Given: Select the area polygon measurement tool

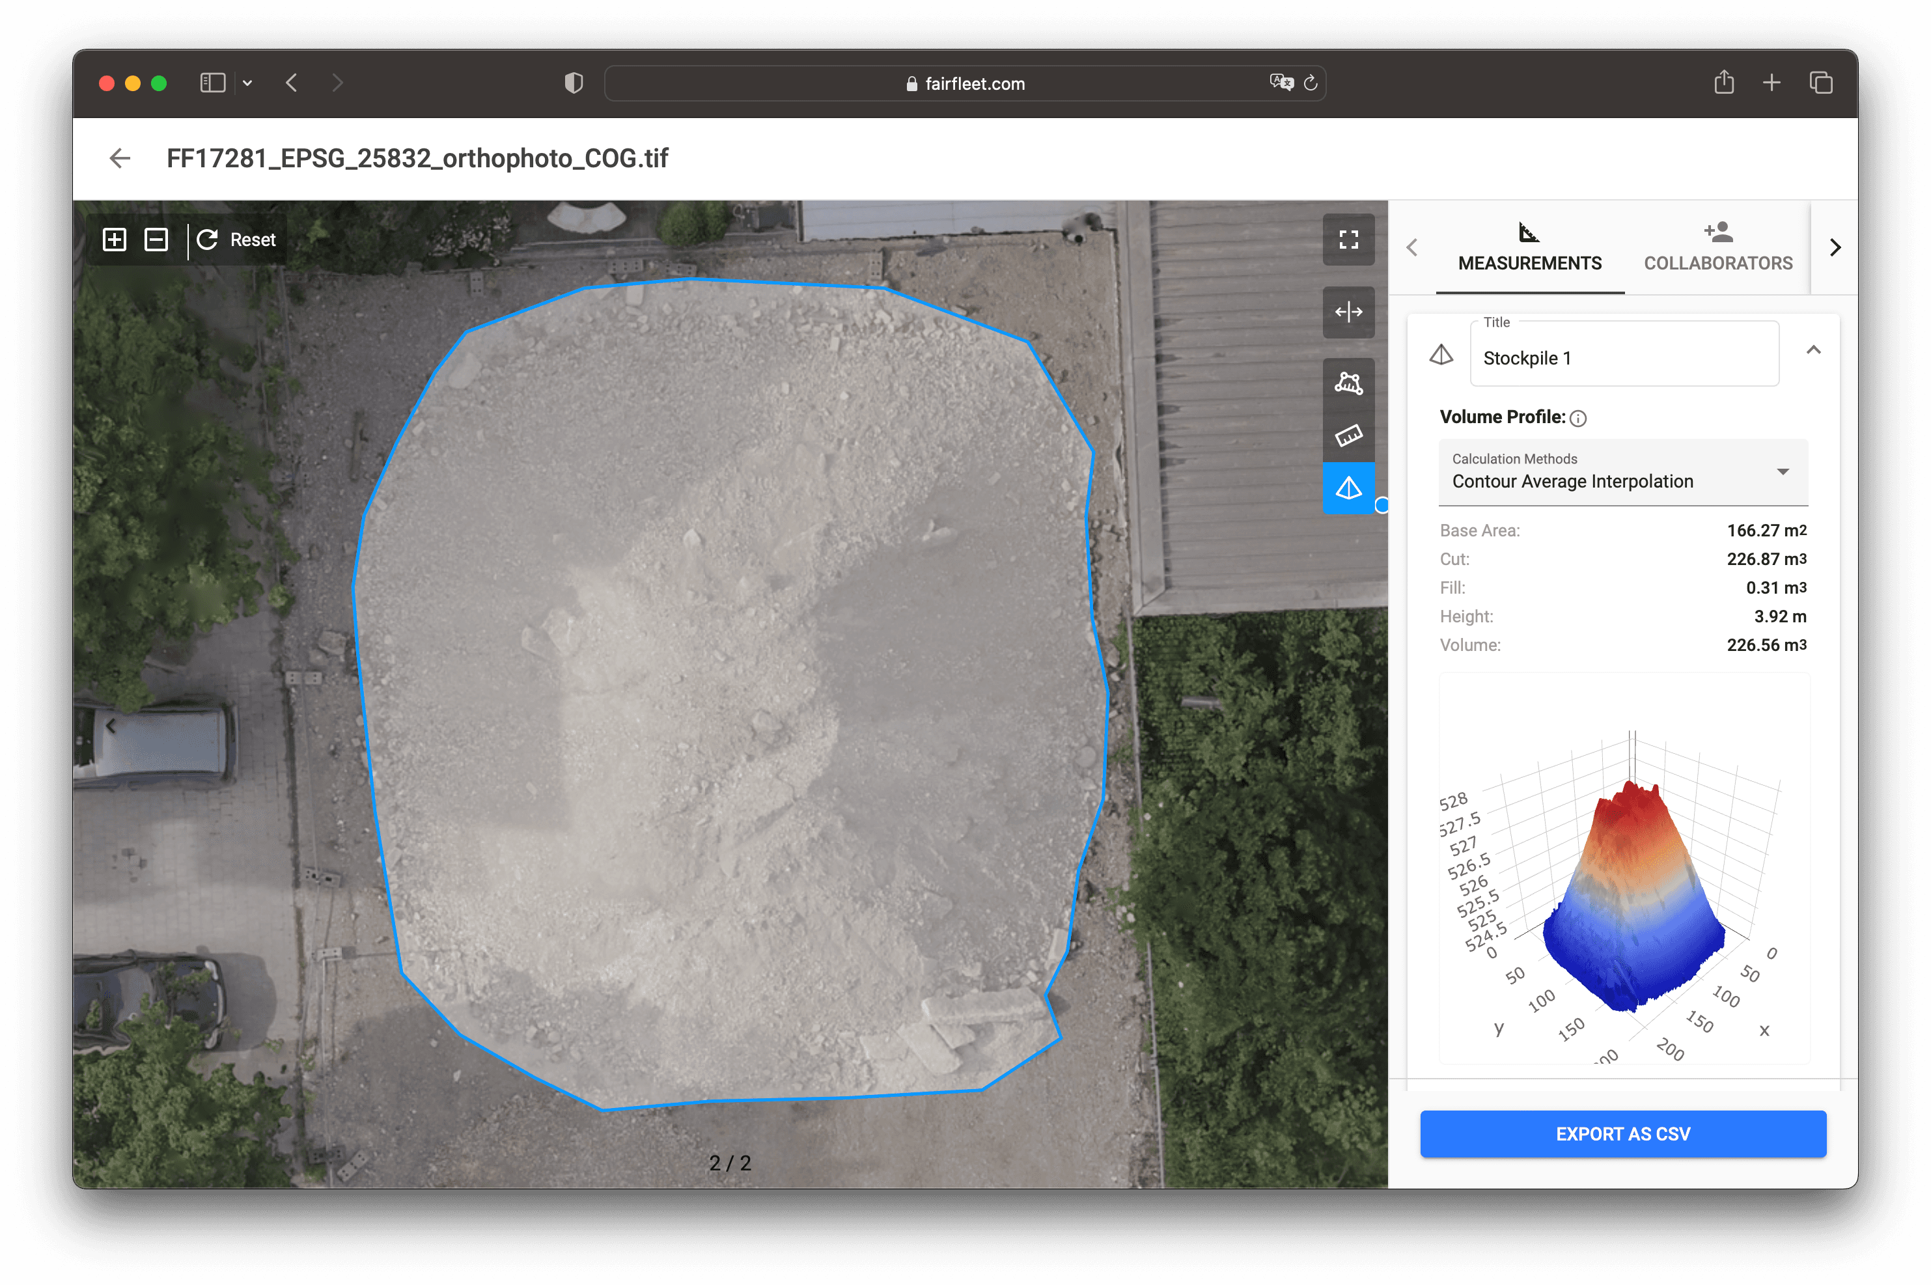Looking at the screenshot, I should (x=1348, y=383).
